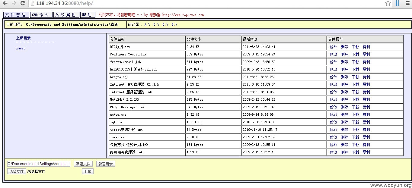Go back with browser back arrow

[5, 3]
